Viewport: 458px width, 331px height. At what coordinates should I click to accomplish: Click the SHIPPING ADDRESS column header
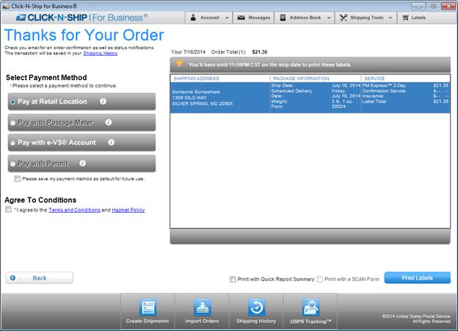pos(196,79)
